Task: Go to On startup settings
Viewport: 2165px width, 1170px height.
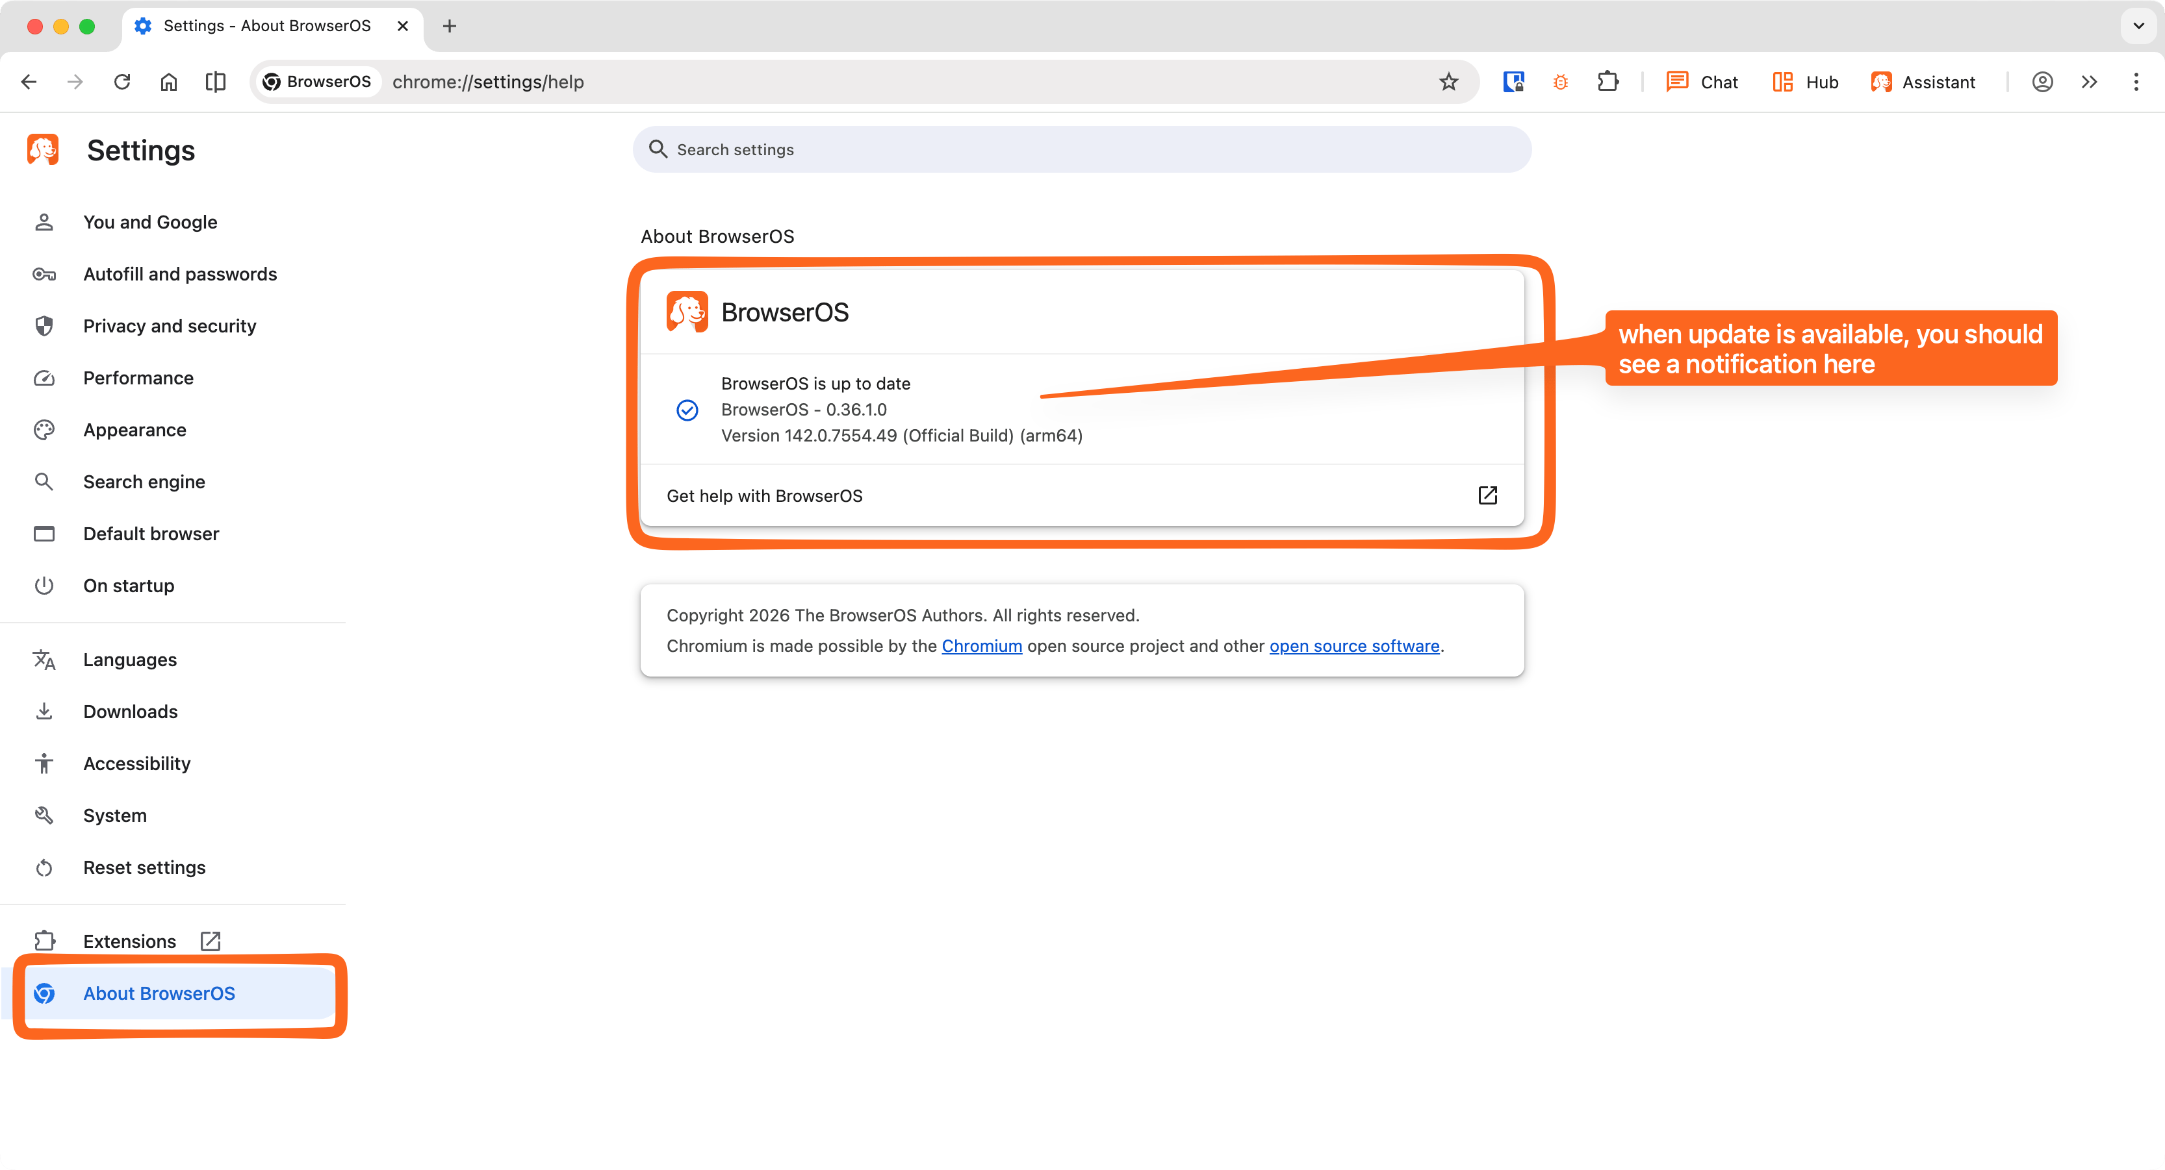Action: [x=173, y=586]
